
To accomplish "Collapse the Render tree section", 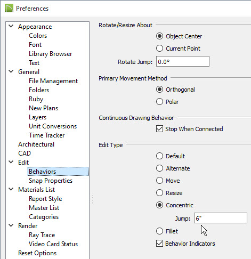I will [x=11, y=225].
